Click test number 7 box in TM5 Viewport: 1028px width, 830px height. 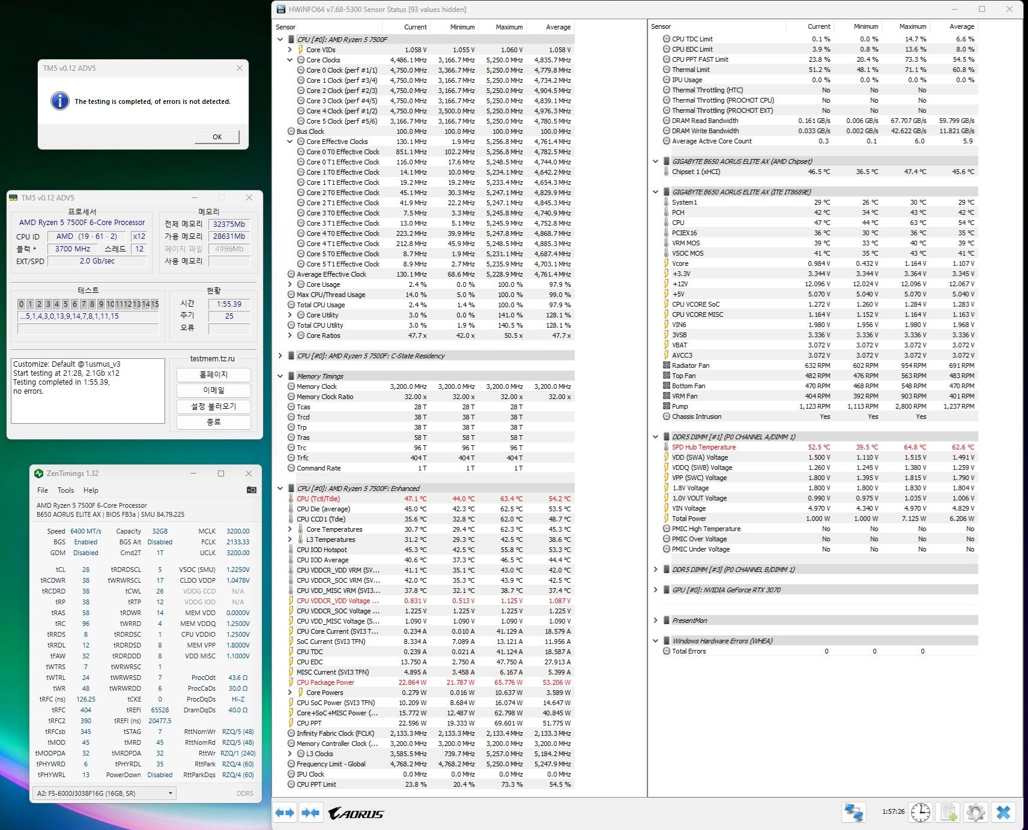coord(83,304)
